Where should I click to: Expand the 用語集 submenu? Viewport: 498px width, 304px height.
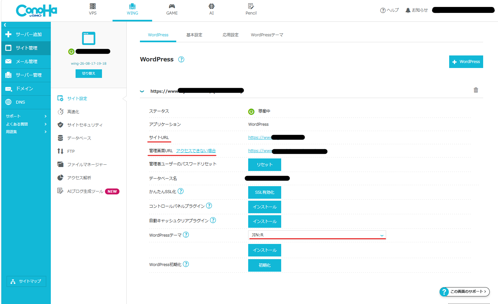(x=26, y=132)
